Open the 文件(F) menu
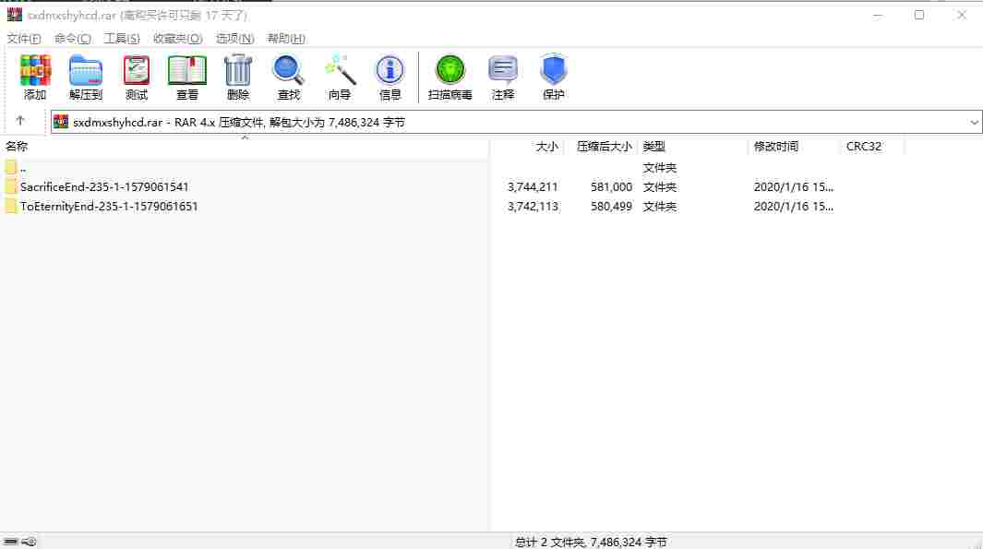Viewport: 983px width, 549px height. (x=24, y=38)
